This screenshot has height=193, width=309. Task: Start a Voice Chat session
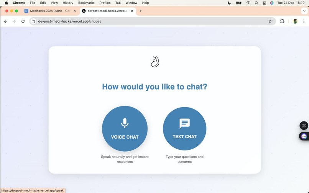click(125, 129)
